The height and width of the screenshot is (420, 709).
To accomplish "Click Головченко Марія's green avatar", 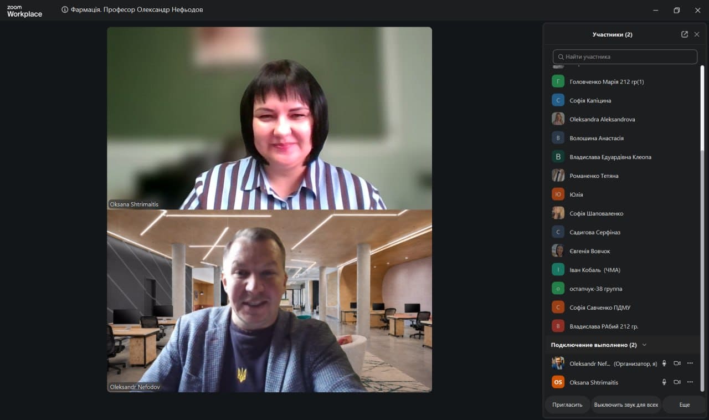I will (x=558, y=81).
